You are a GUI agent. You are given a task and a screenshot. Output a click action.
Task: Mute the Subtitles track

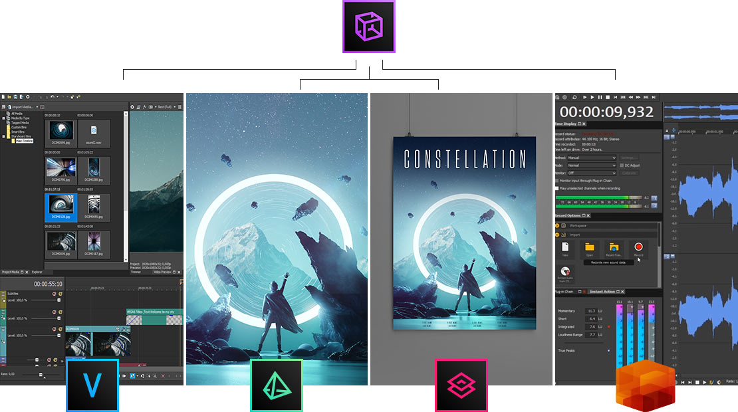[54, 294]
